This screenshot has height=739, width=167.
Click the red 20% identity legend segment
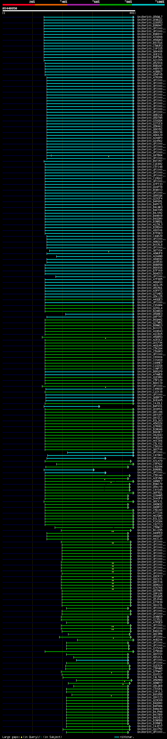click(19, 5)
